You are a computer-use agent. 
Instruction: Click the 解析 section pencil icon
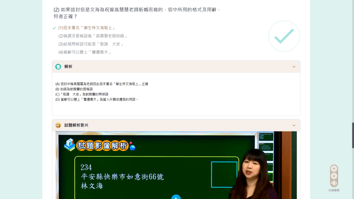point(58,67)
